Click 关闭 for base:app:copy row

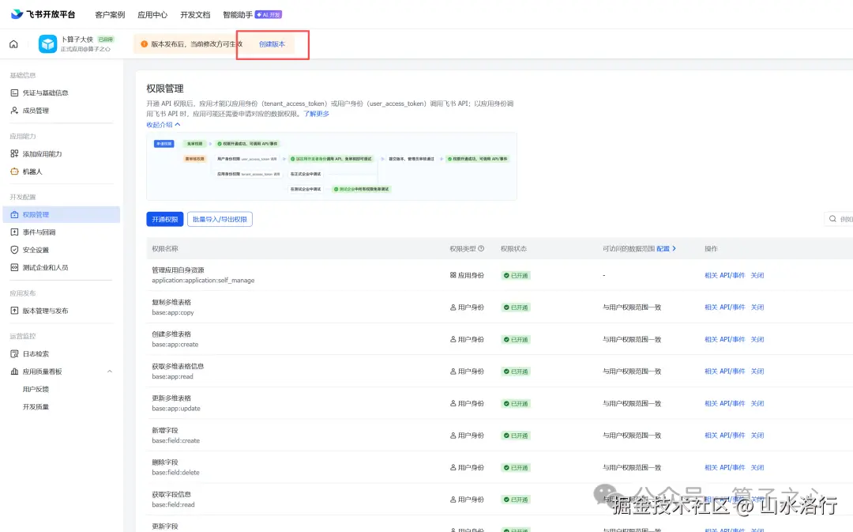(x=757, y=308)
